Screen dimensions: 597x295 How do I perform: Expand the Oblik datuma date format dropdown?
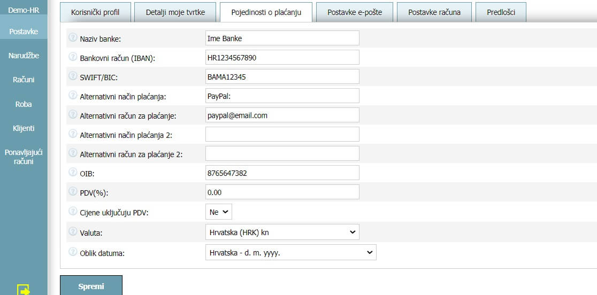pyautogui.click(x=291, y=252)
